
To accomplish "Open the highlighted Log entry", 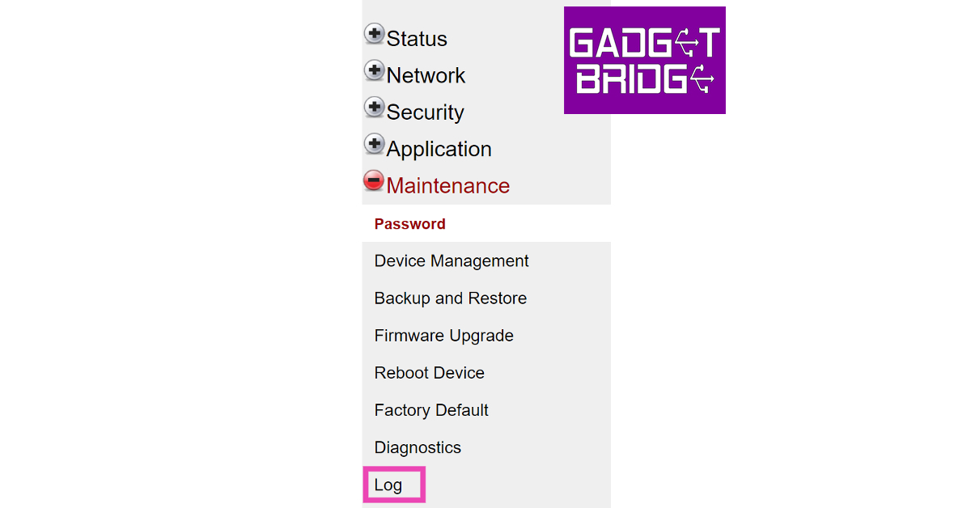I will point(388,485).
